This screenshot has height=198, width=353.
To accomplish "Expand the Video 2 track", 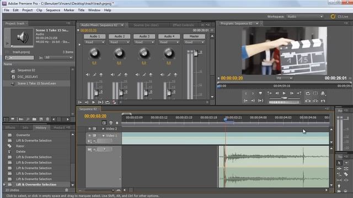I will click(103, 129).
